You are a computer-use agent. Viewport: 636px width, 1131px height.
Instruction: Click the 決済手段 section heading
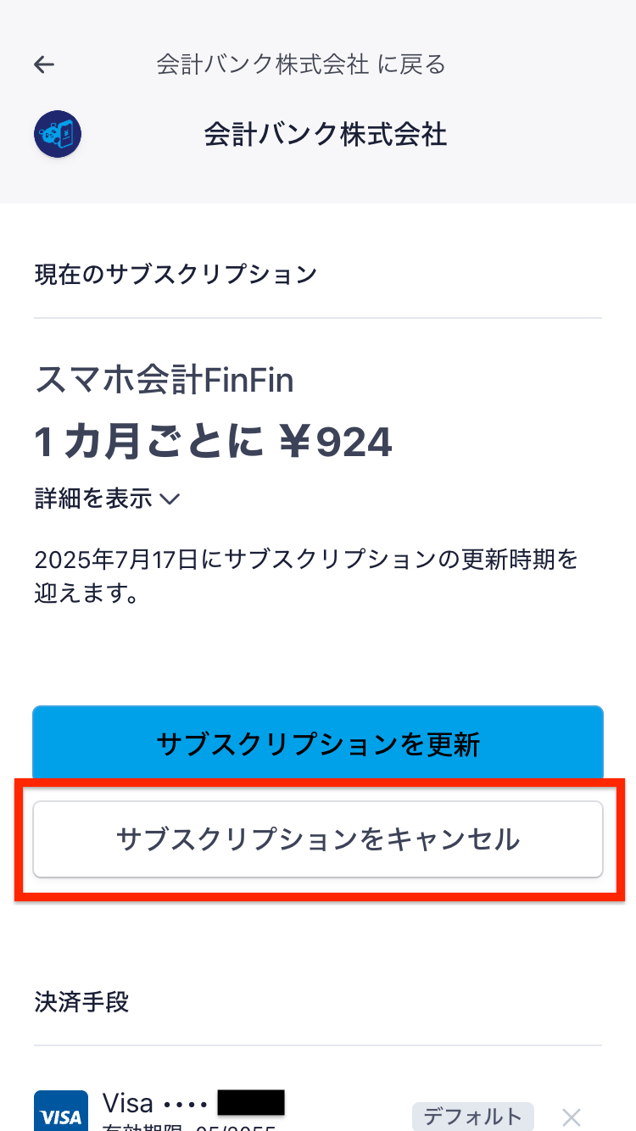pyautogui.click(x=81, y=1002)
